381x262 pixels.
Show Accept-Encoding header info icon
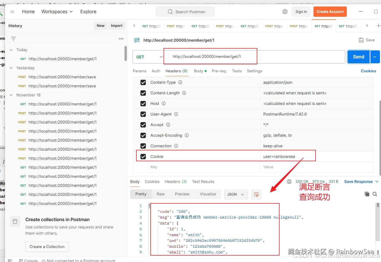(187, 135)
